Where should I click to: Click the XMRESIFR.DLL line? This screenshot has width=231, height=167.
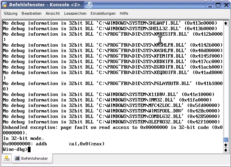tap(113, 37)
